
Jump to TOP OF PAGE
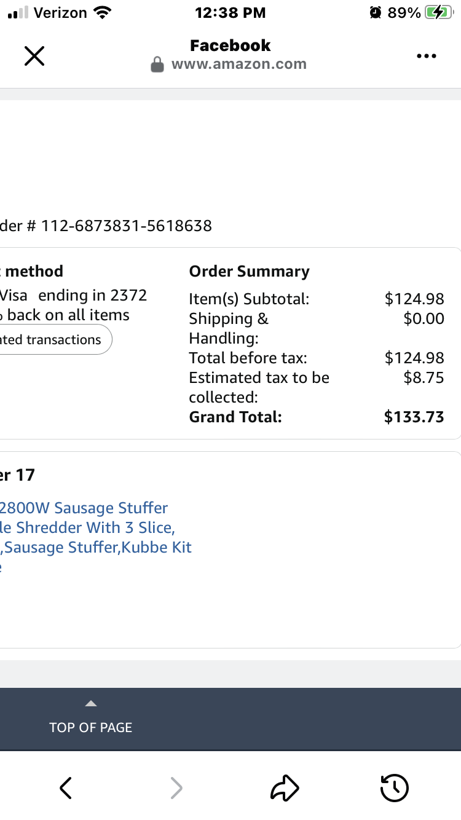(x=91, y=727)
